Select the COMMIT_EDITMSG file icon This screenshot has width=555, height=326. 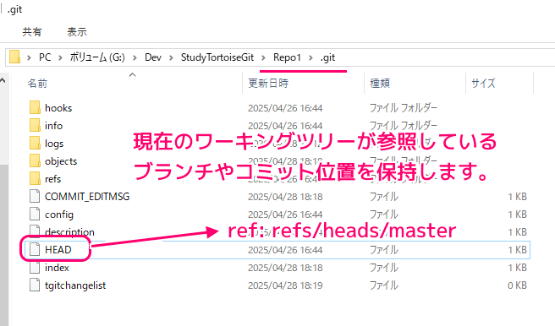pos(35,197)
